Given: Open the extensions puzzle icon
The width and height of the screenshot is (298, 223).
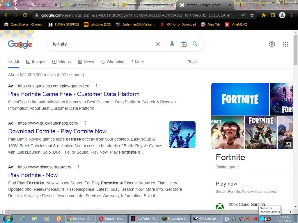Looking at the screenshot, I should coord(263,15).
